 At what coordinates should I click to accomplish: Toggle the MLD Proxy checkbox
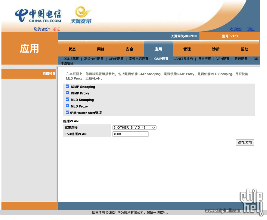point(68,106)
